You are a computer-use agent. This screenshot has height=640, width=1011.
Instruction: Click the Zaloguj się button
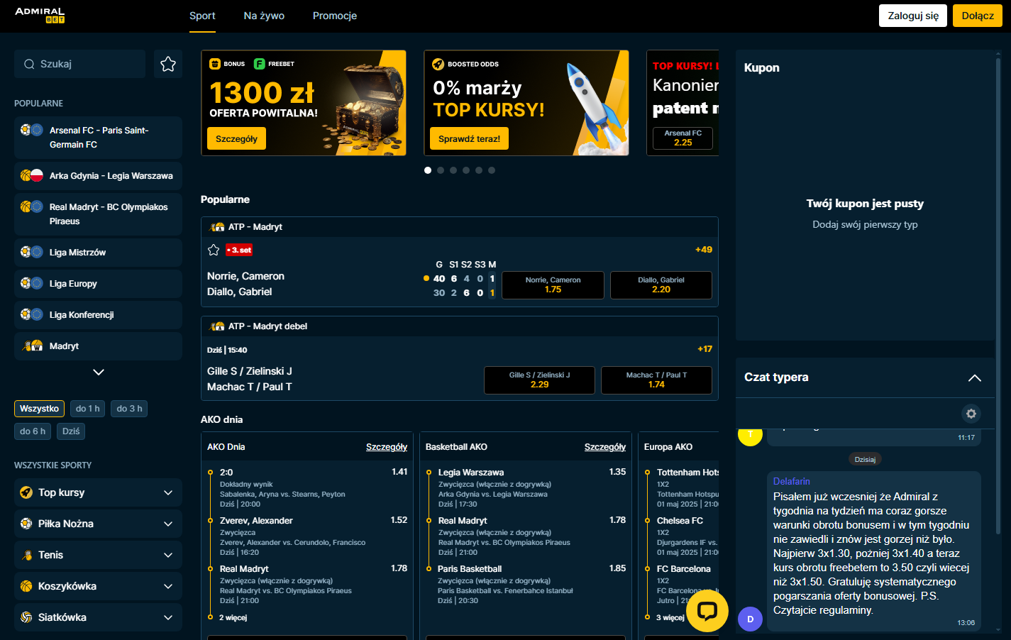(913, 16)
